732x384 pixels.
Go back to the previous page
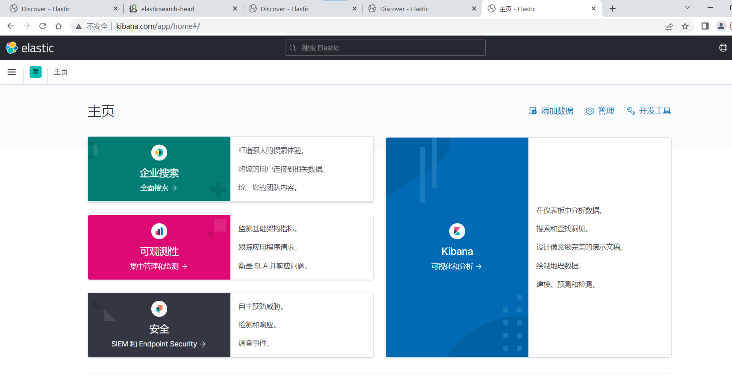point(10,26)
